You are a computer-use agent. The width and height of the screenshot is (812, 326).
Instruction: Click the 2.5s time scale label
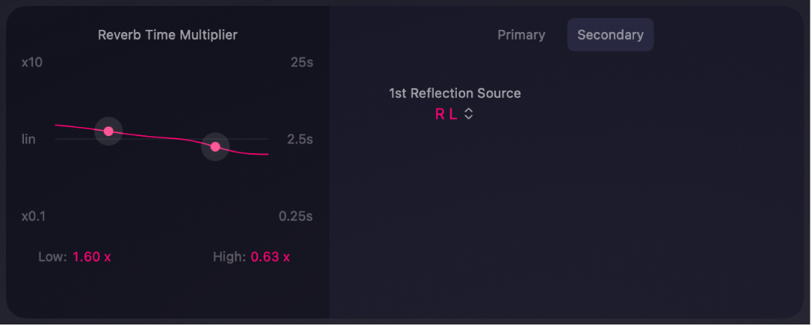(x=300, y=140)
